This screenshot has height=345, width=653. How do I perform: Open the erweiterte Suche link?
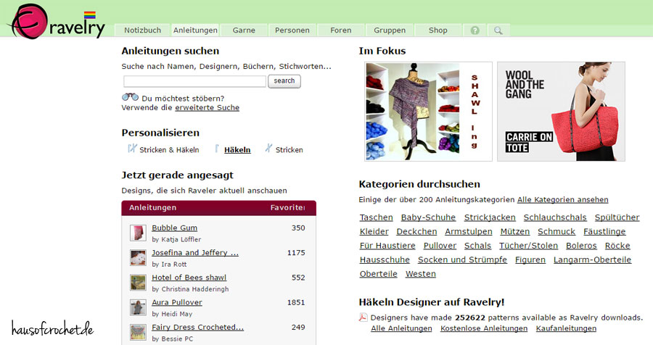tap(207, 108)
